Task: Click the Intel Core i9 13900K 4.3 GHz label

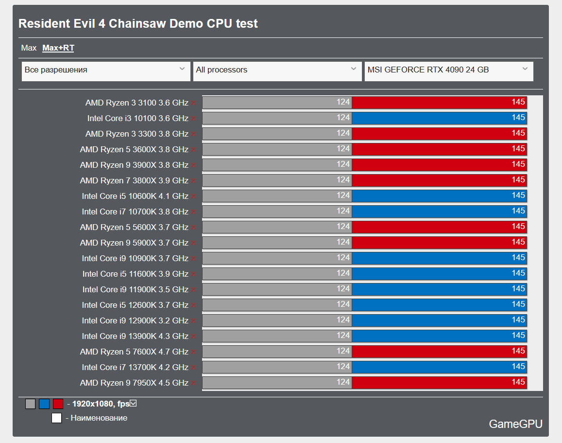Action: coord(135,337)
